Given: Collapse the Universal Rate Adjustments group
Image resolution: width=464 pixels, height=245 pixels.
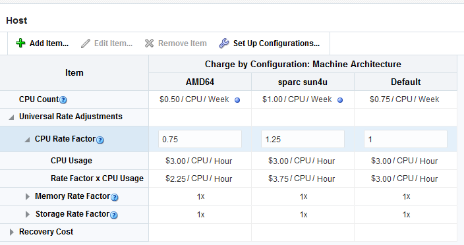Looking at the screenshot, I should pyautogui.click(x=12, y=117).
